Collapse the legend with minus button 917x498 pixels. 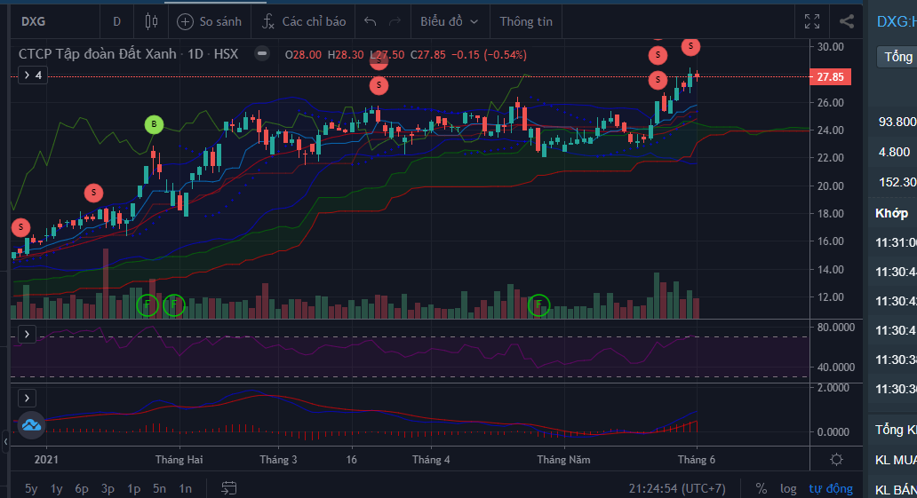[x=262, y=54]
